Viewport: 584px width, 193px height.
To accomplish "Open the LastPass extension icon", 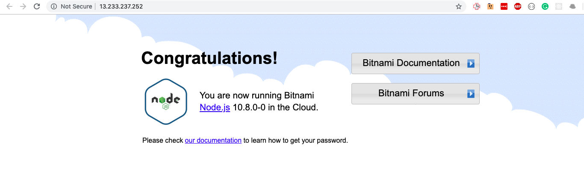I will click(504, 6).
